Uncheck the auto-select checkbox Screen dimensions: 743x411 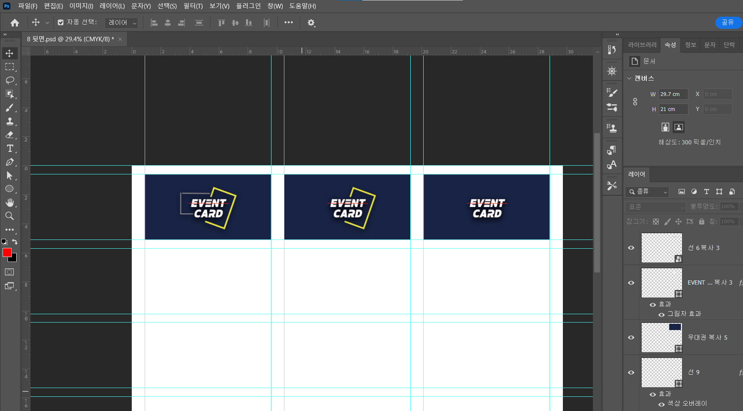coord(61,23)
